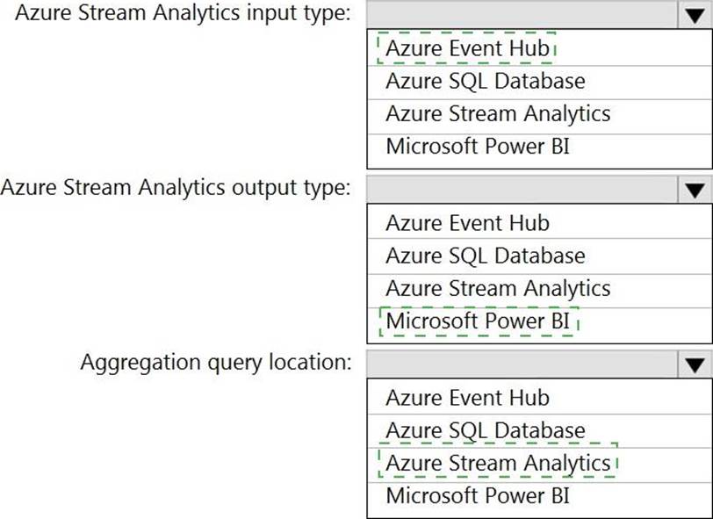Click the Azure Stream Analytics input type label
The height and width of the screenshot is (519, 713).
182,14
